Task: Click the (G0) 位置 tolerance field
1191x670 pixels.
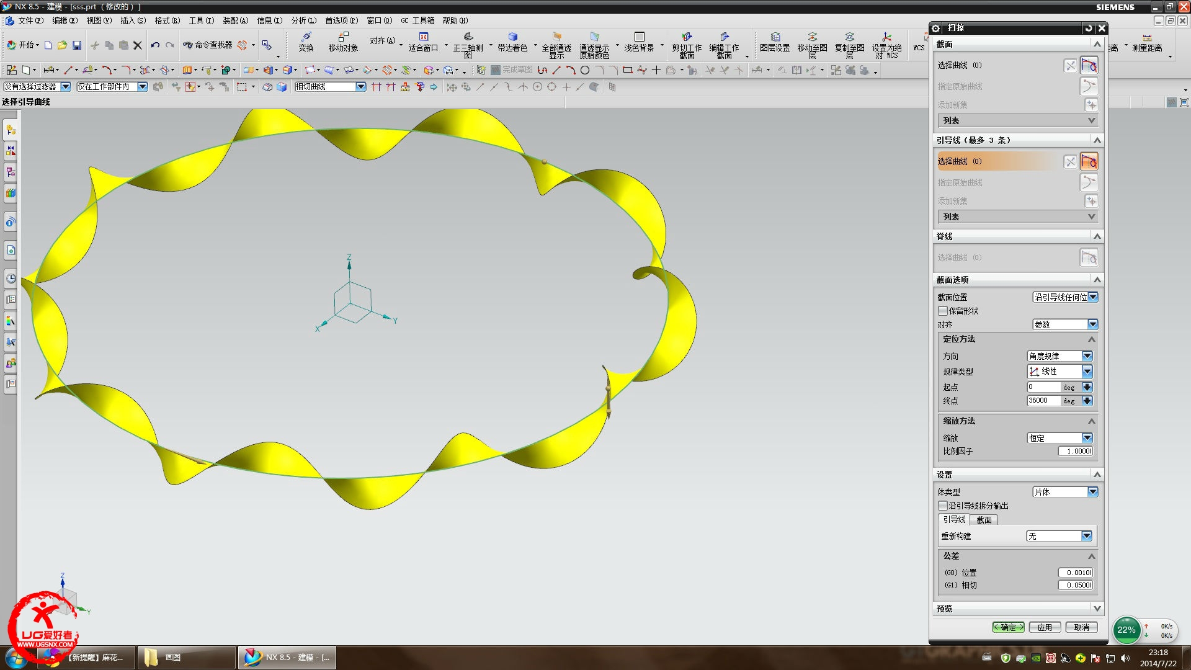Action: [1076, 573]
